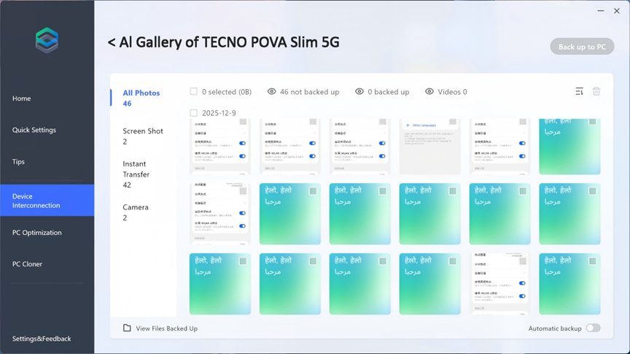
Task: Open the Screen Shot category
Action: [142, 136]
